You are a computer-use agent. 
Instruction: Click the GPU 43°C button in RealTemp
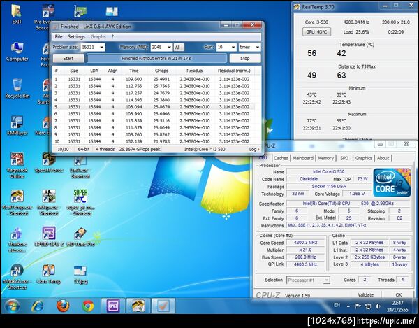(316, 32)
